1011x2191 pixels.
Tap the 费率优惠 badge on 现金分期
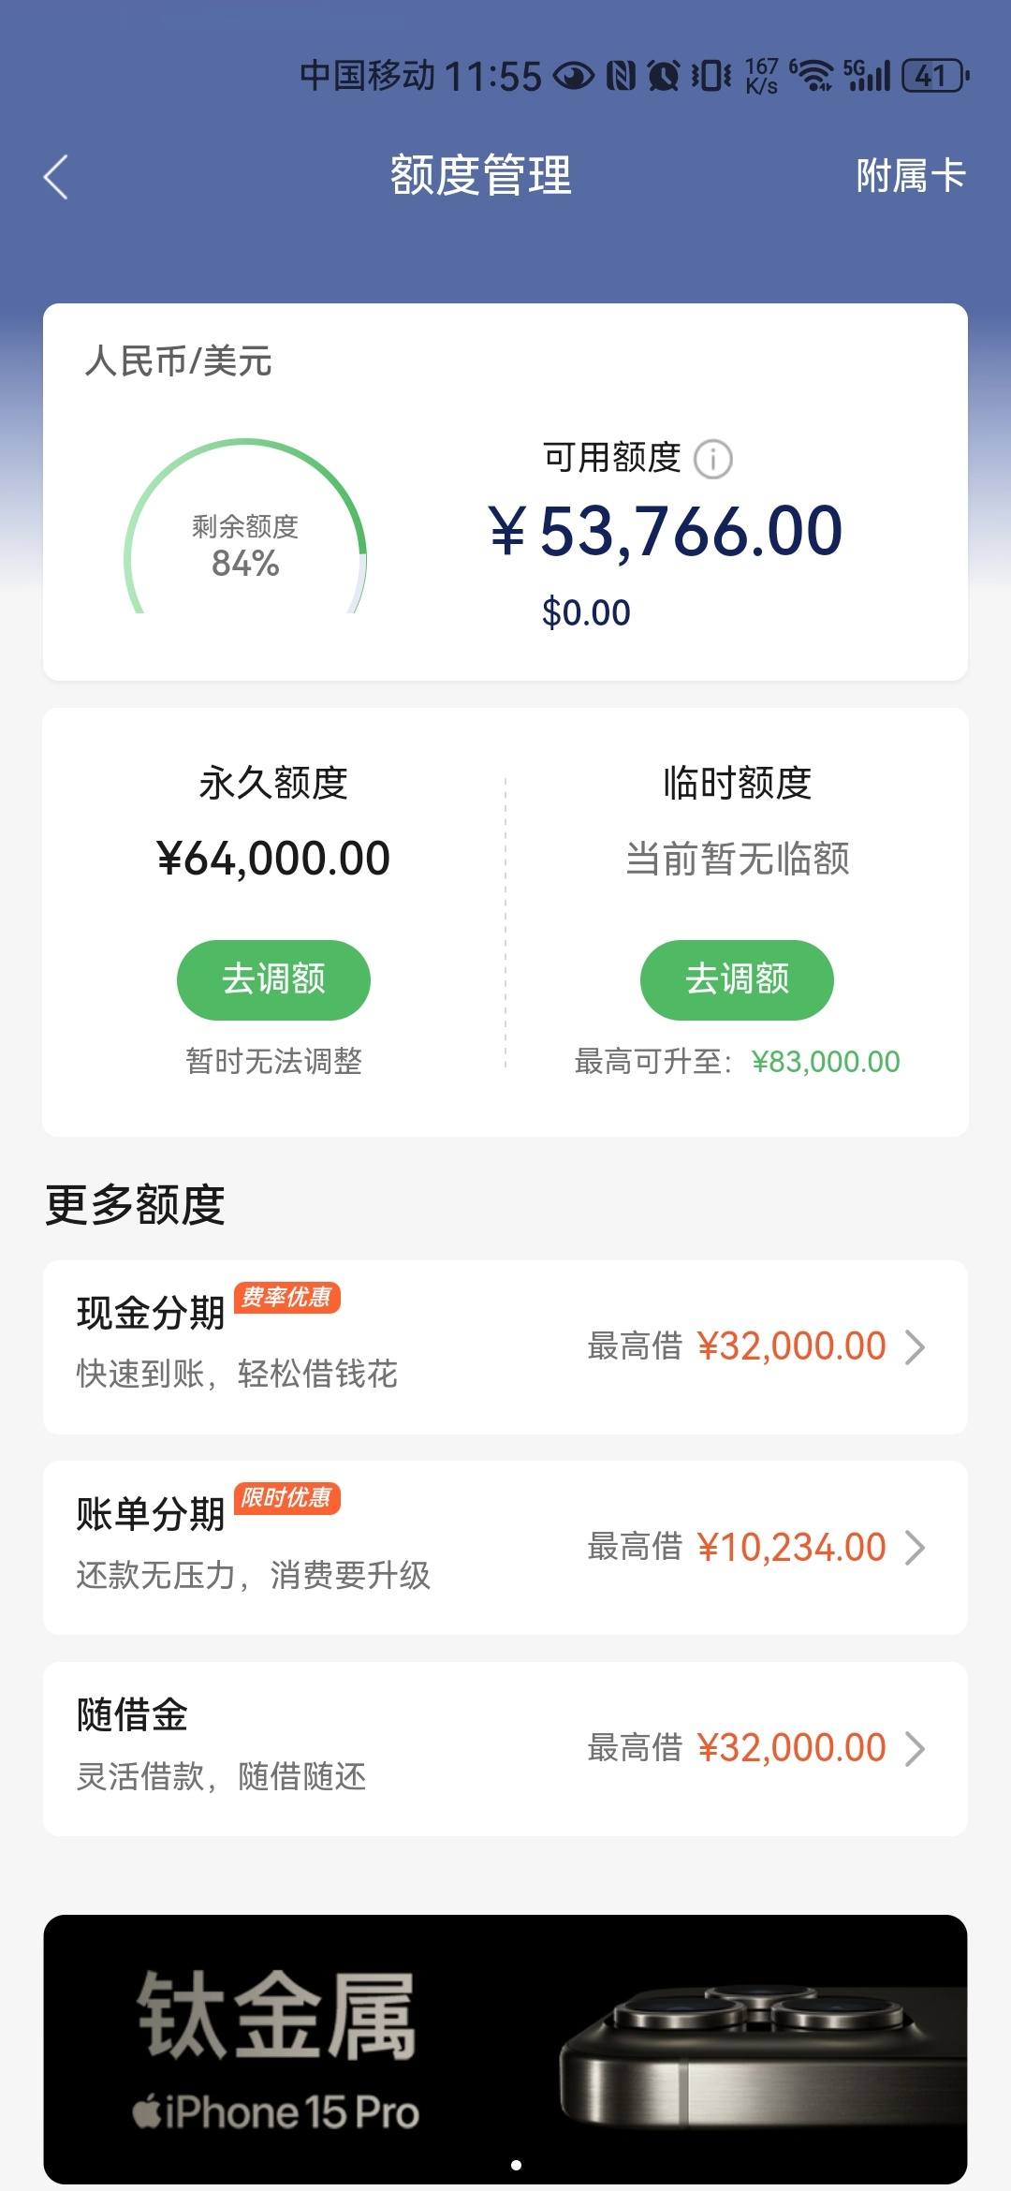(286, 1298)
